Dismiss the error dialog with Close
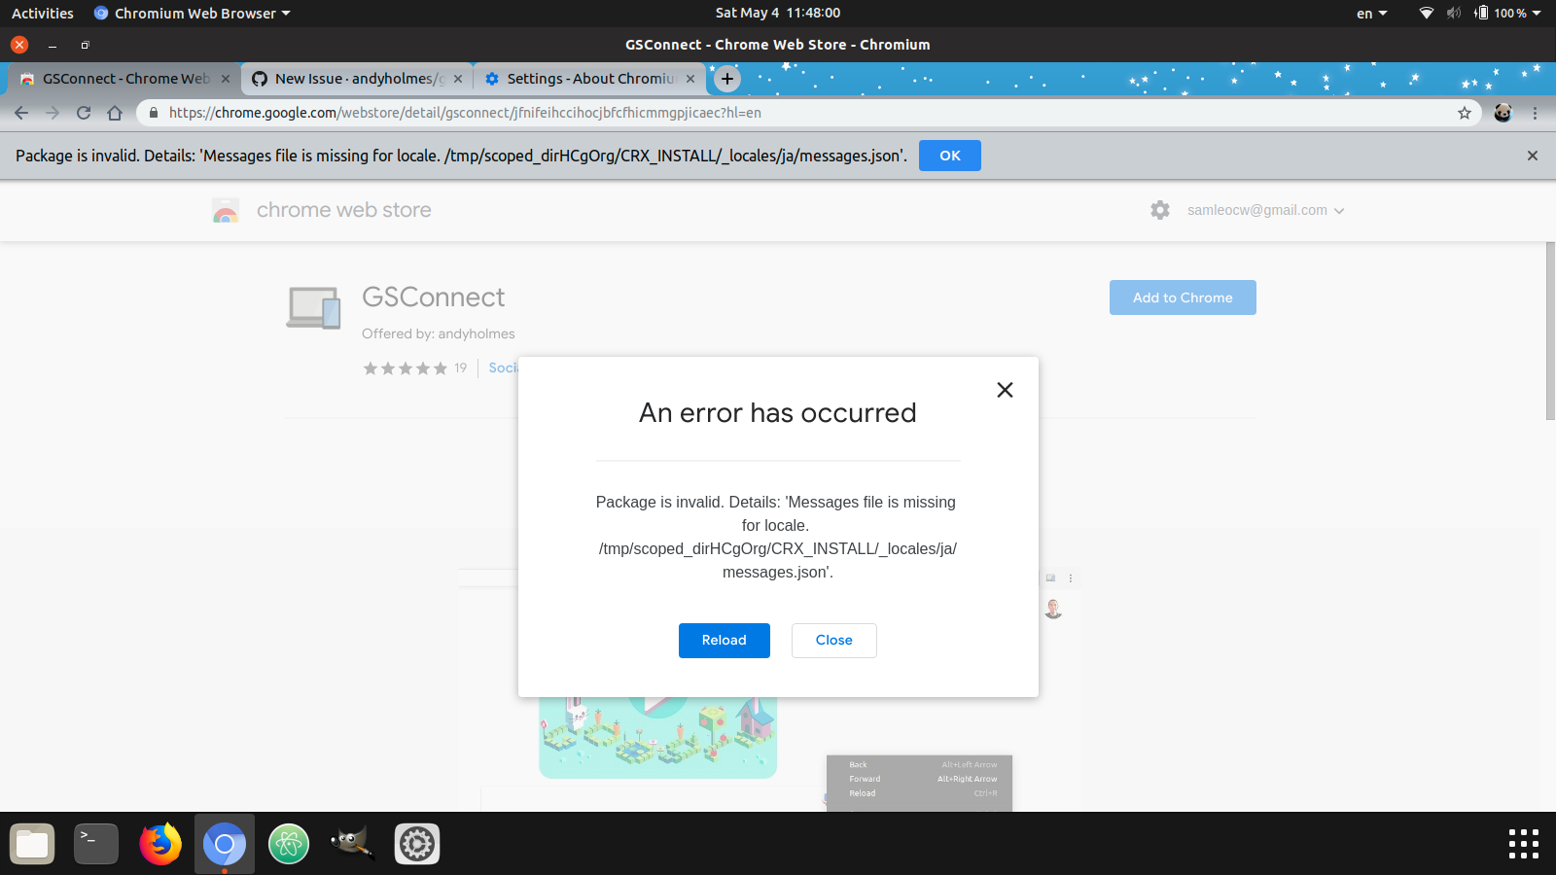Viewport: 1556px width, 875px height. (x=833, y=640)
